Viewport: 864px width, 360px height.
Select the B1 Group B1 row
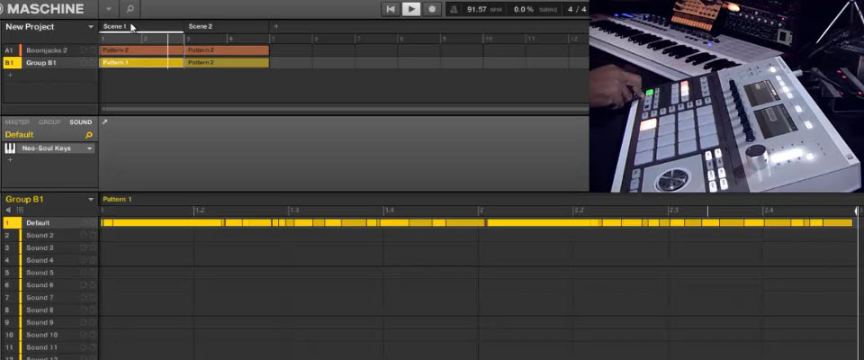point(49,63)
